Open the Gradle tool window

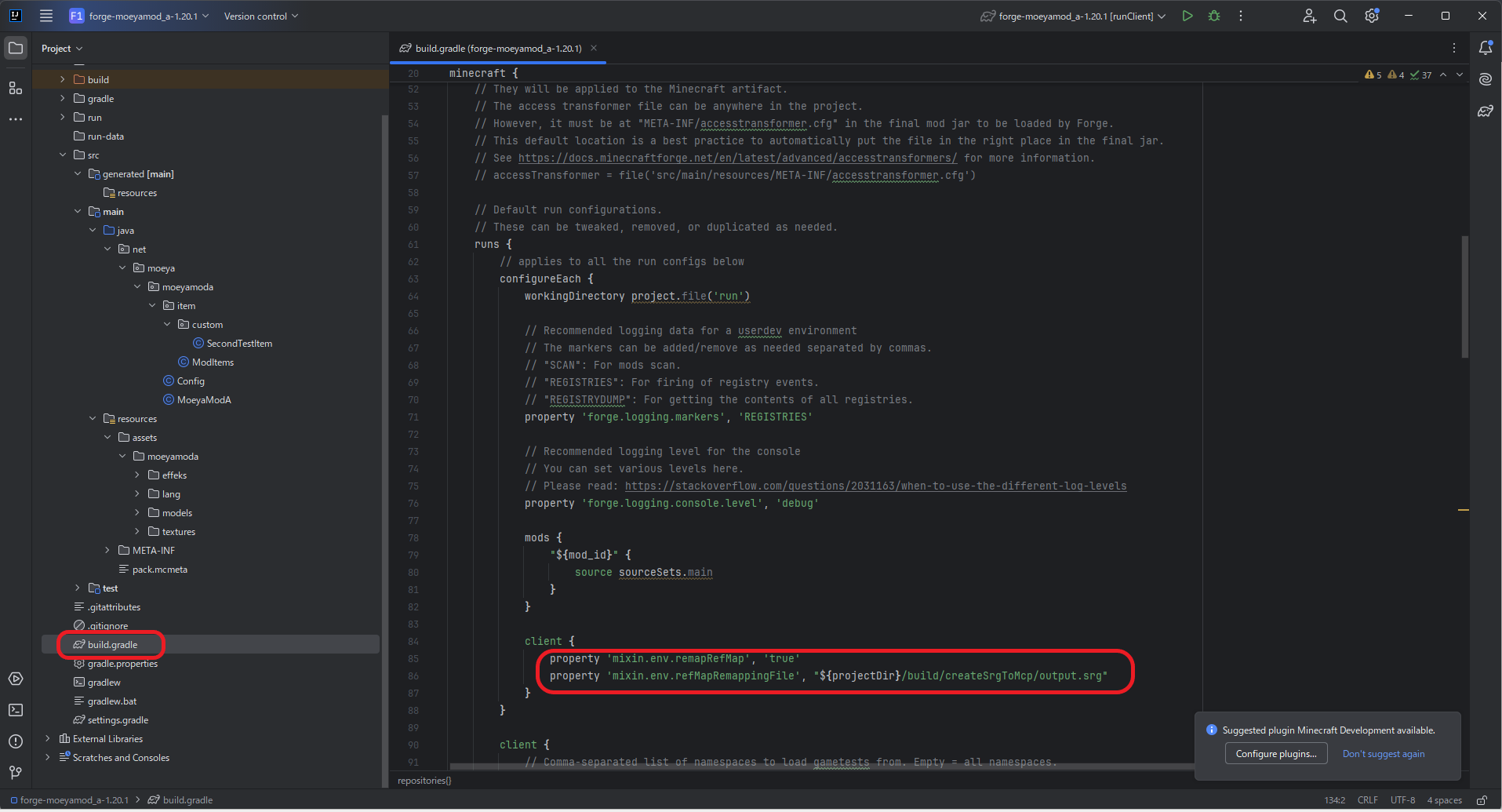coord(1486,111)
